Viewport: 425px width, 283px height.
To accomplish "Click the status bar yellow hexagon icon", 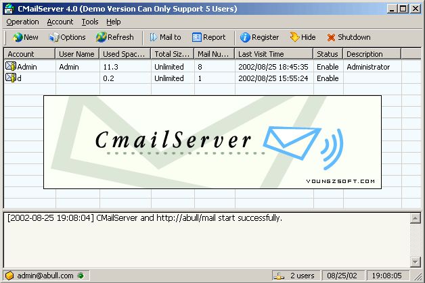I will (x=9, y=276).
